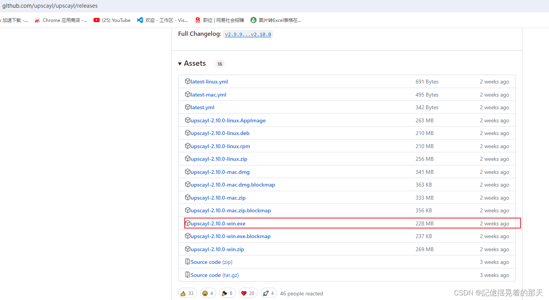Download upscayl-2.10.0-linux.zip
Screen dimensions: 549x300
point(219,159)
